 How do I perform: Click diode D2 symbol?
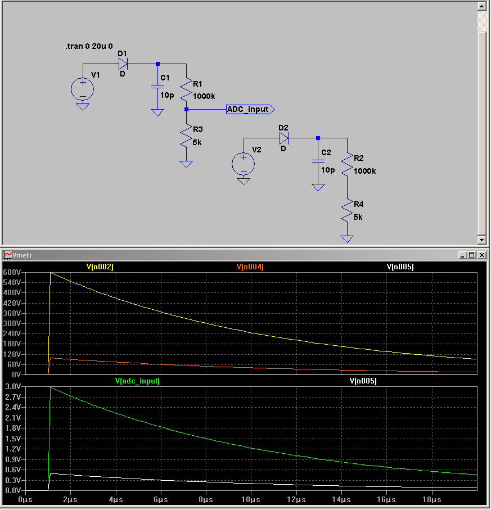pyautogui.click(x=283, y=138)
